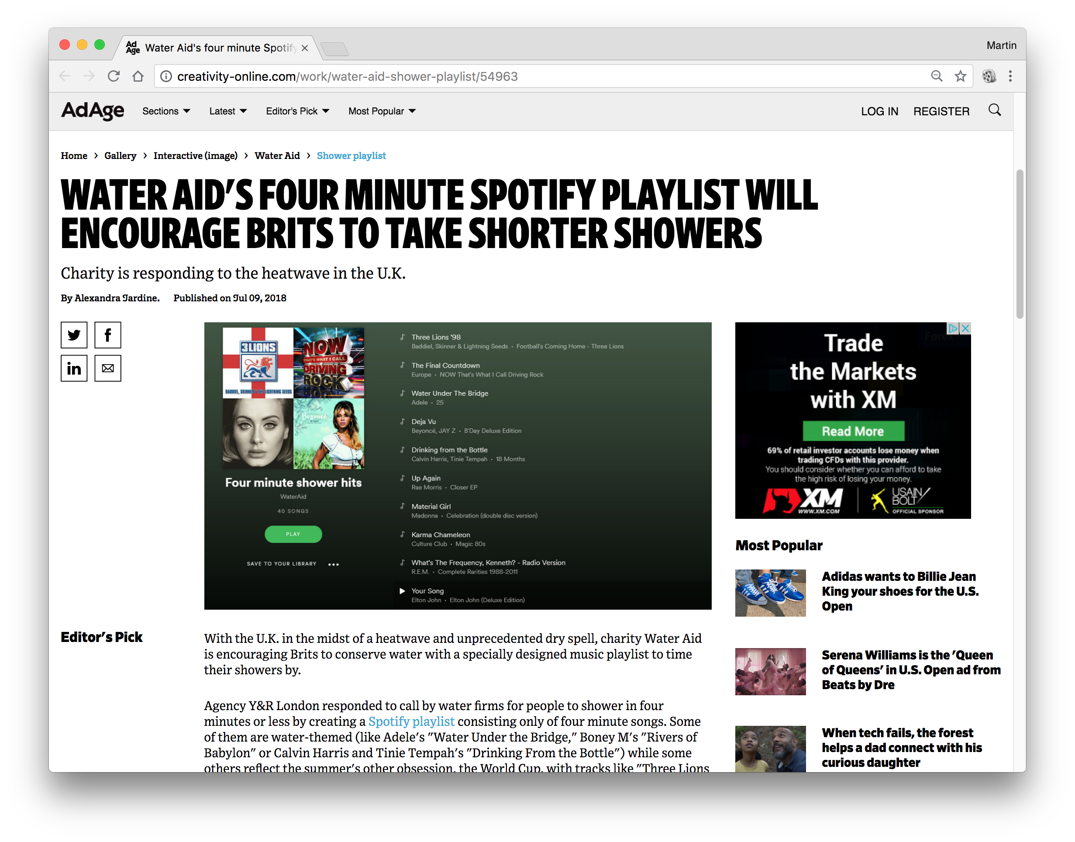Expand the Latest dropdown
Viewport: 1075px width, 842px height.
click(x=228, y=111)
